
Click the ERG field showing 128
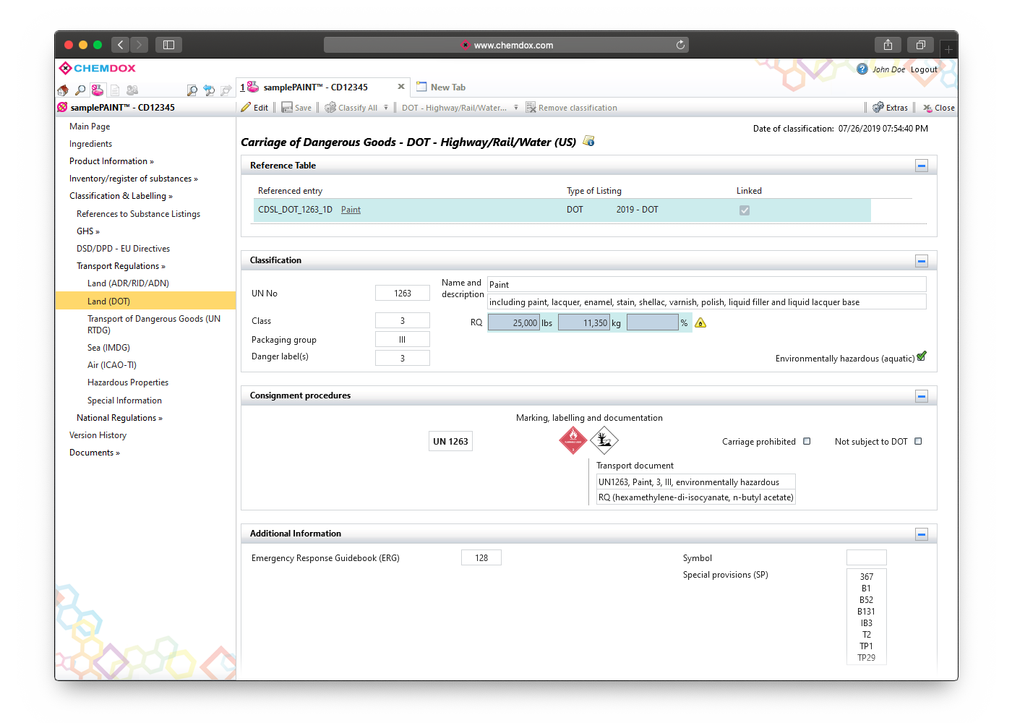point(481,557)
